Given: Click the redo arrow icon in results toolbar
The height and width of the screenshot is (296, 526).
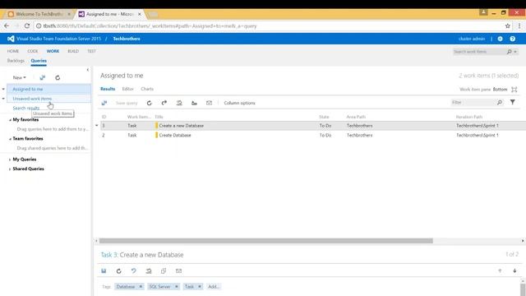Looking at the screenshot, I should click(x=164, y=103).
